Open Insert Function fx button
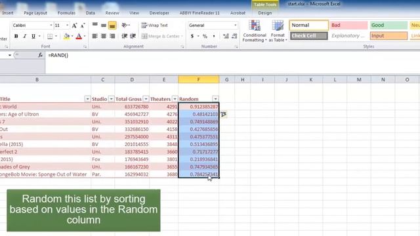420x236 pixels. pyautogui.click(x=40, y=55)
